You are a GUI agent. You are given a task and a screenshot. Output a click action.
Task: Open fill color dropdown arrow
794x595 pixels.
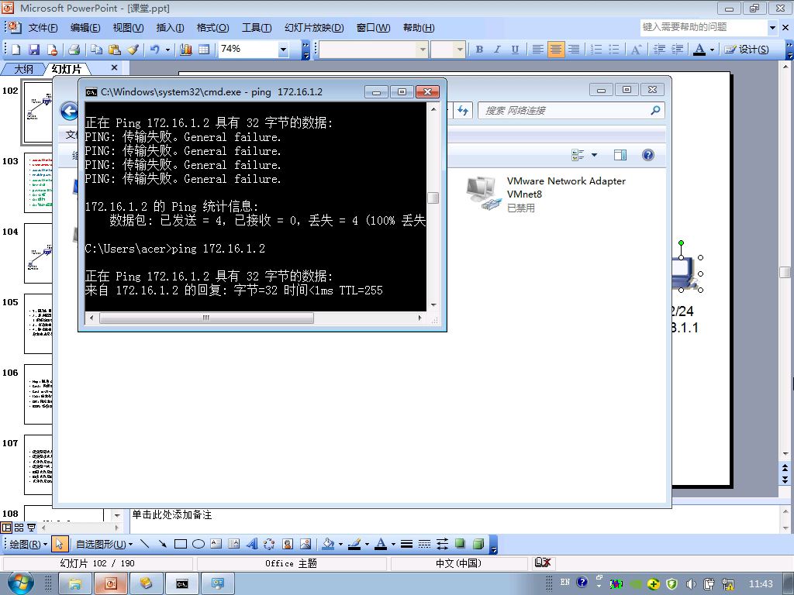(340, 545)
